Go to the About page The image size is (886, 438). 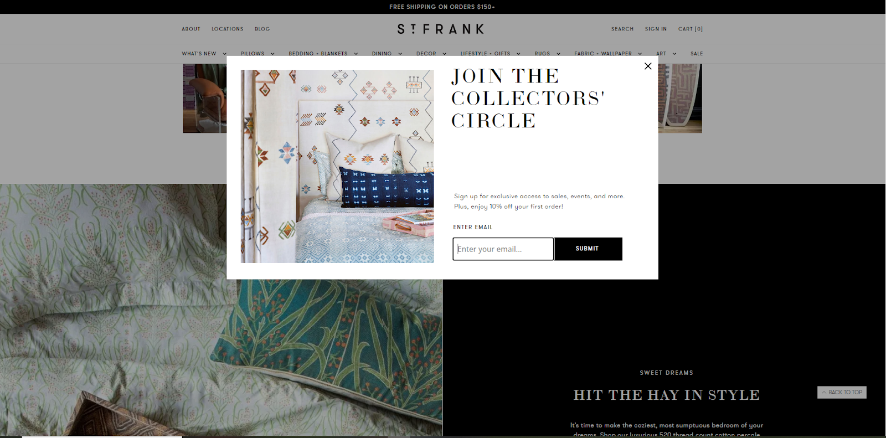coord(191,29)
